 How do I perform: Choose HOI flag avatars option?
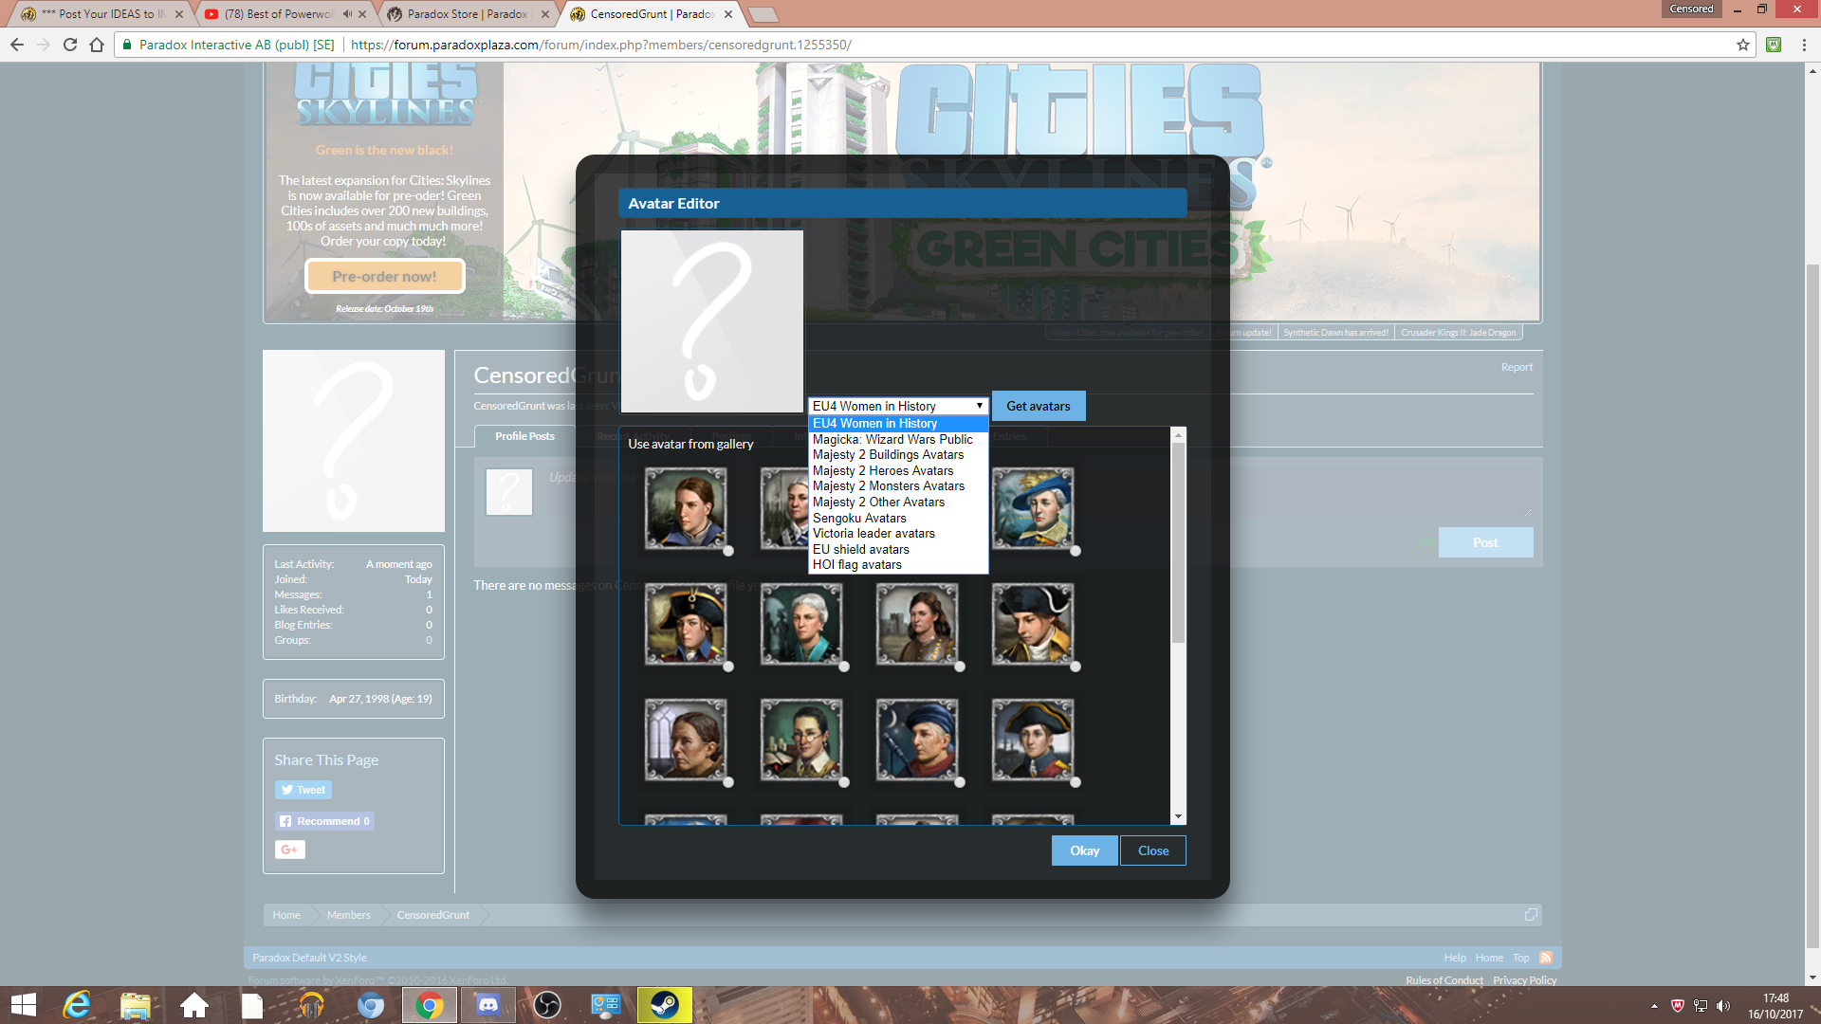(898, 565)
